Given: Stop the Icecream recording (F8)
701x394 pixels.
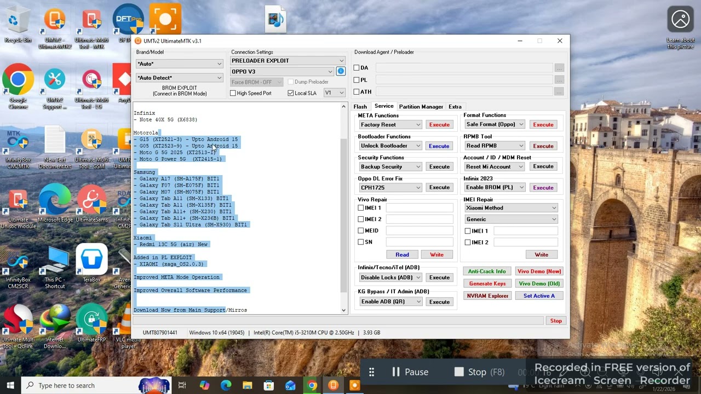Looking at the screenshot, I should 480,372.
